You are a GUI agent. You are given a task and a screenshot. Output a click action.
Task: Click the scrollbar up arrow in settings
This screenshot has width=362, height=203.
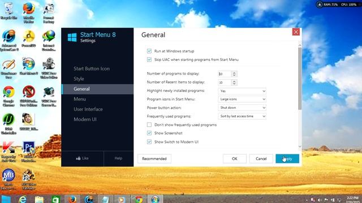[x=300, y=45]
